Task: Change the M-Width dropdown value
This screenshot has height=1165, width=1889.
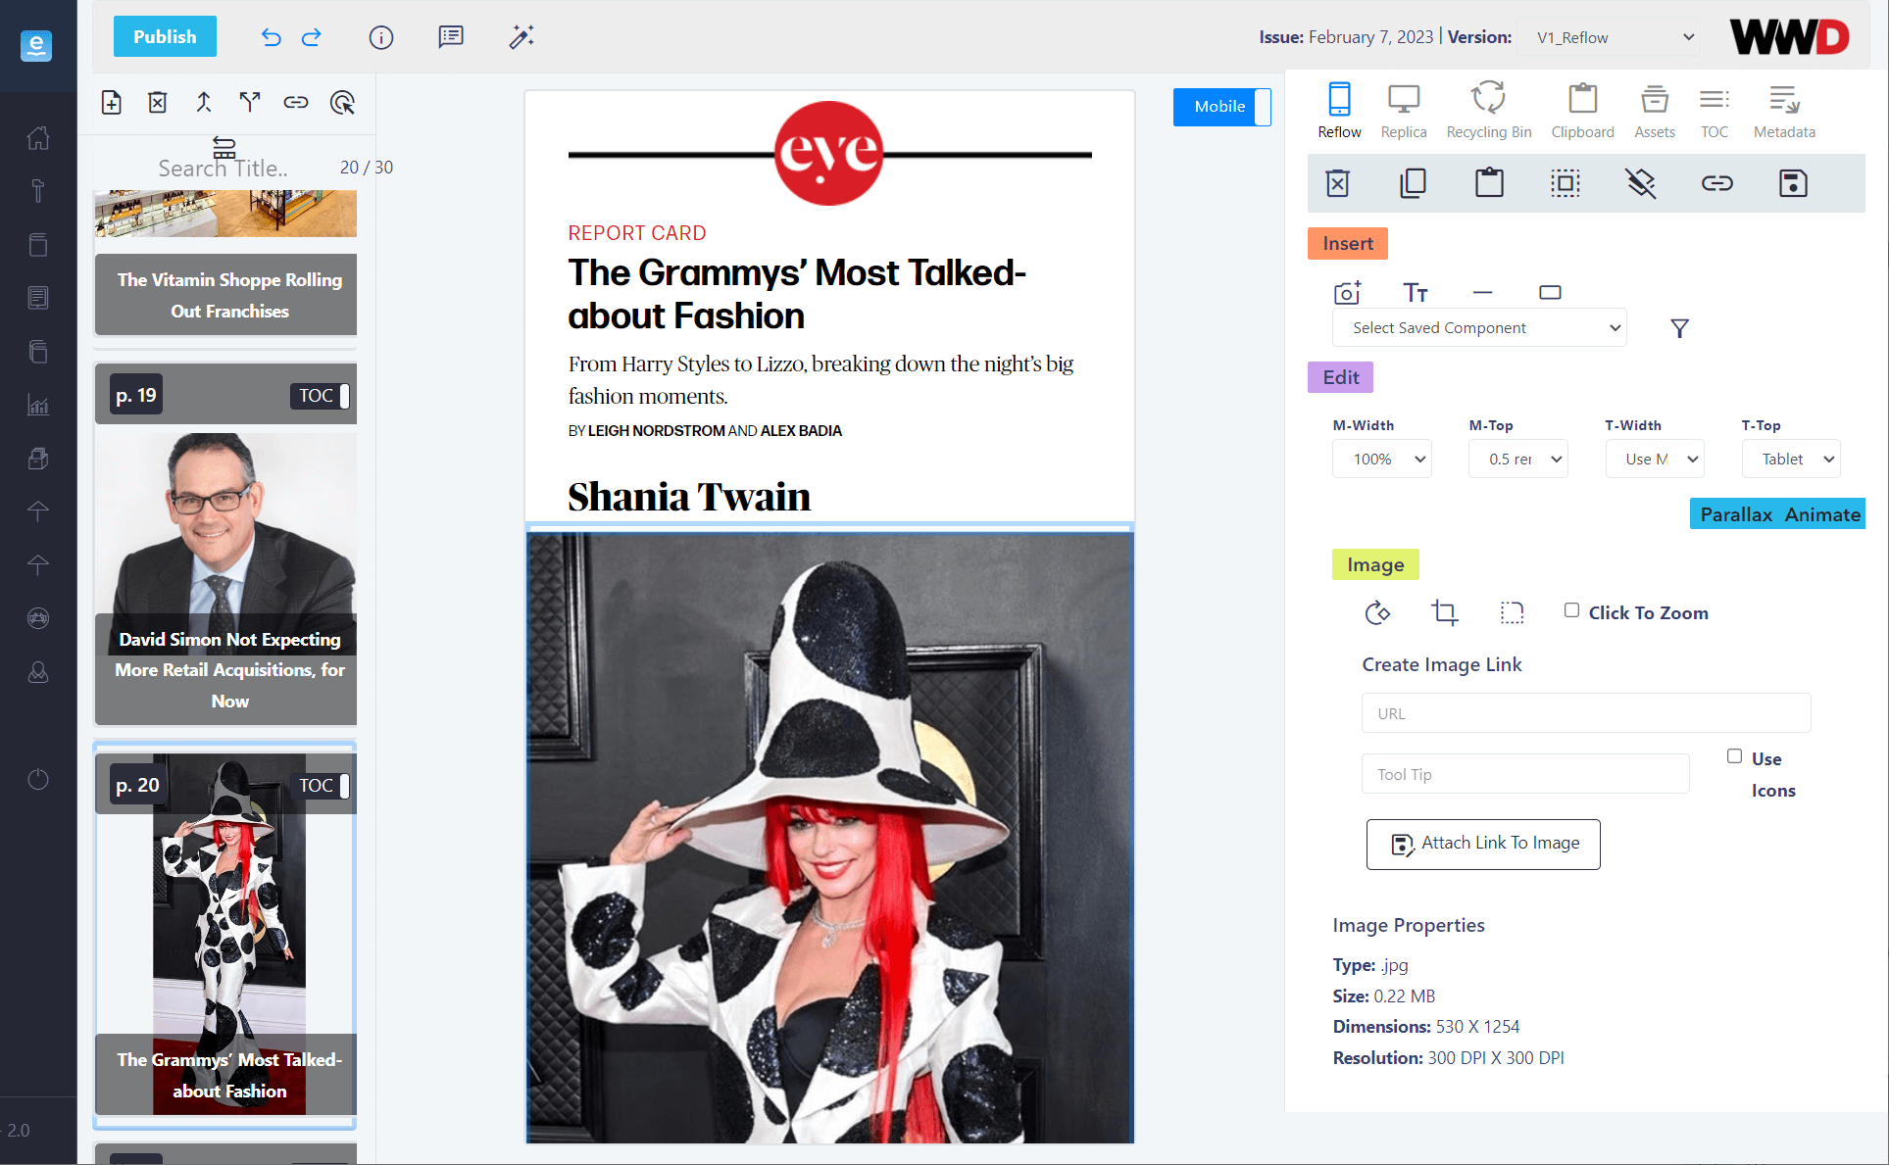Action: pos(1381,458)
